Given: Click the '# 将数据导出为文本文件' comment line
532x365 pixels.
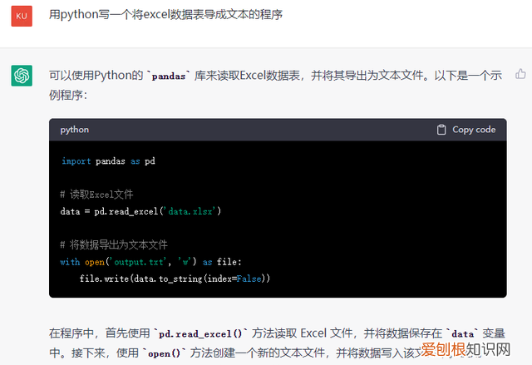Looking at the screenshot, I should click(x=114, y=244).
